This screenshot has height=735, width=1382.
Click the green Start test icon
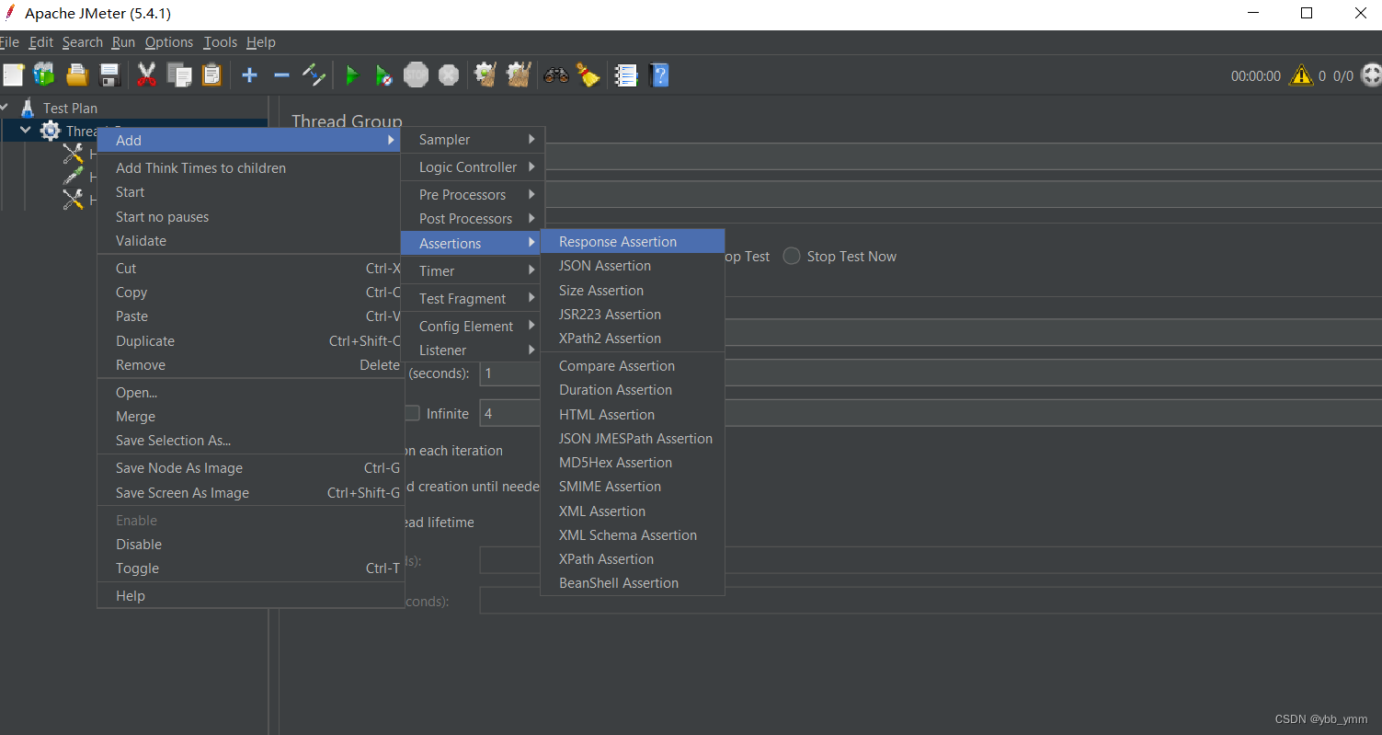pos(351,75)
